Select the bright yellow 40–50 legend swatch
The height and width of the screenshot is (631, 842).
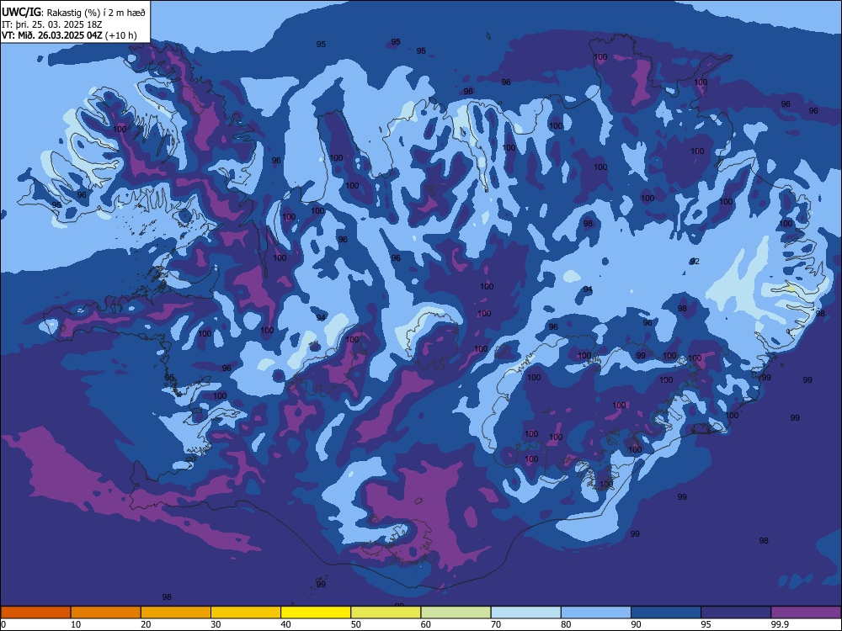(316, 612)
